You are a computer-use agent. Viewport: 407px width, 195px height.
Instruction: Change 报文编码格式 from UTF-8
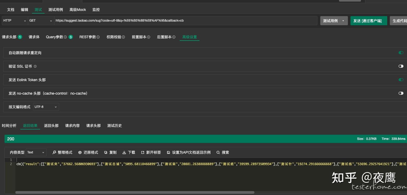pyautogui.click(x=46, y=107)
